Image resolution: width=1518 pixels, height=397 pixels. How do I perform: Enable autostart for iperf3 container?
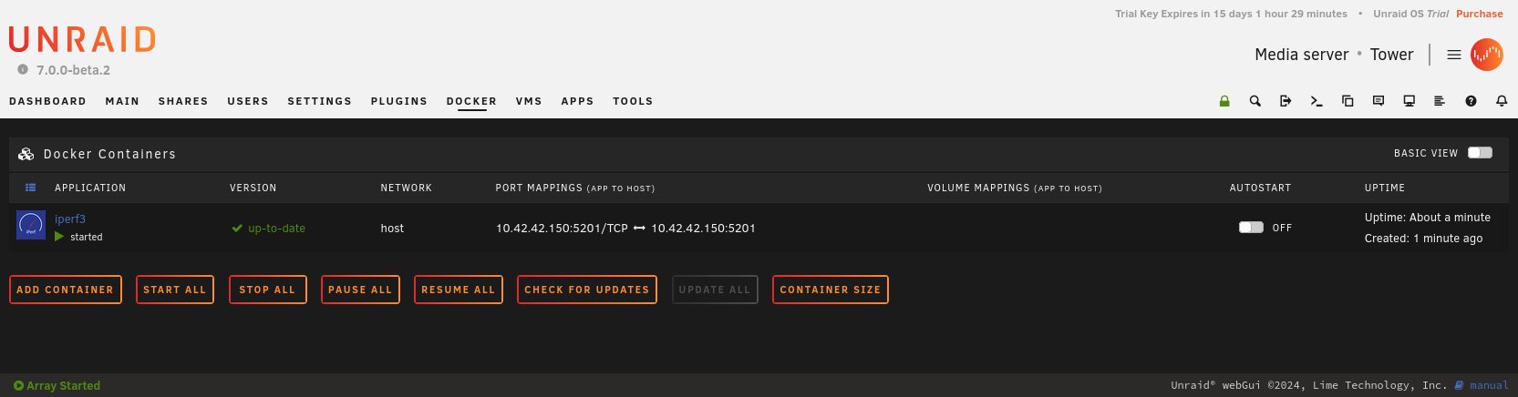(x=1251, y=228)
